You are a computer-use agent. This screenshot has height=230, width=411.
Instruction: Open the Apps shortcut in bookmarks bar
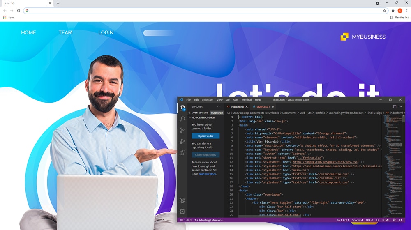point(9,18)
